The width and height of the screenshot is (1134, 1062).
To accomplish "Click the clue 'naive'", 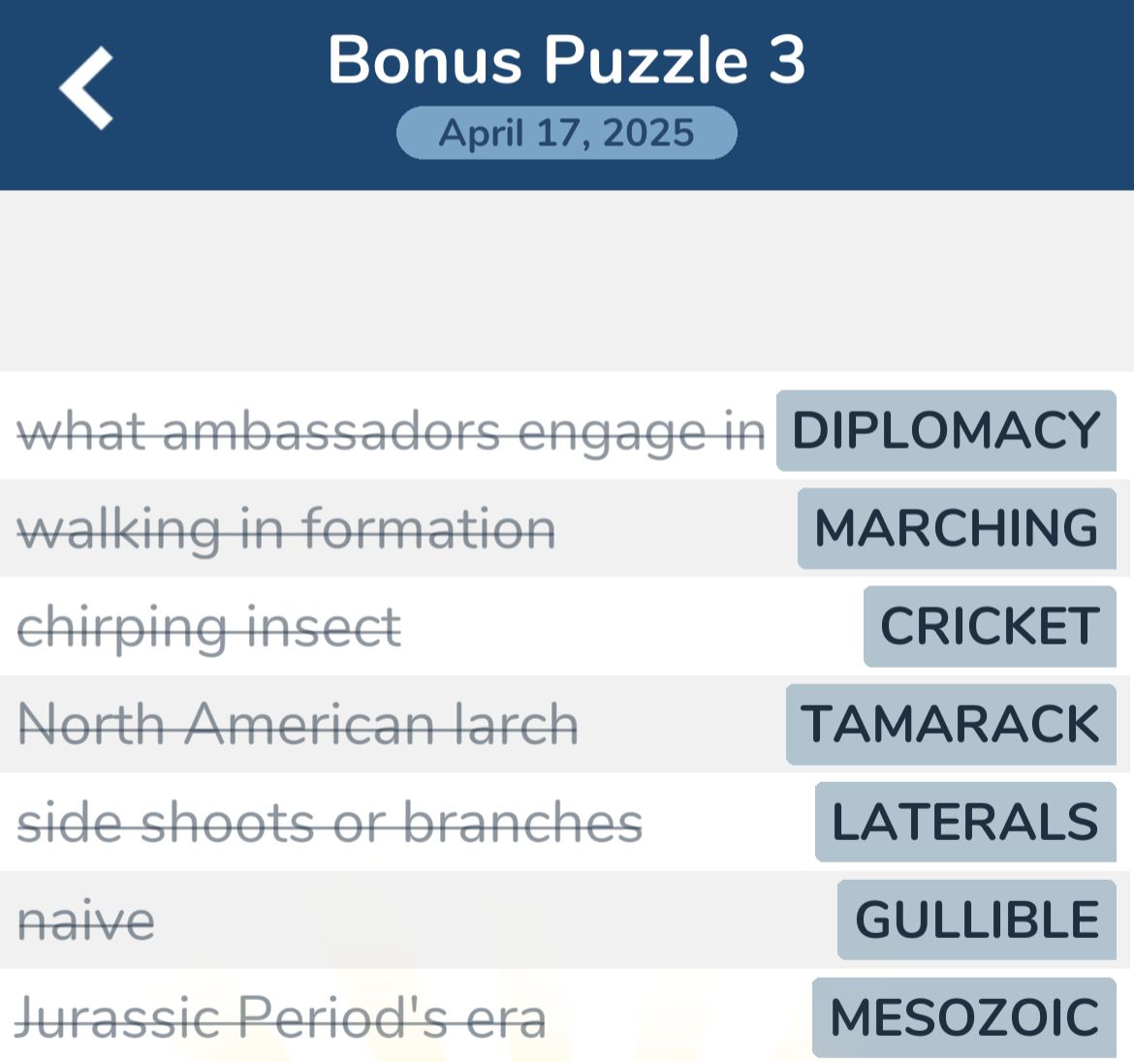I will click(87, 920).
